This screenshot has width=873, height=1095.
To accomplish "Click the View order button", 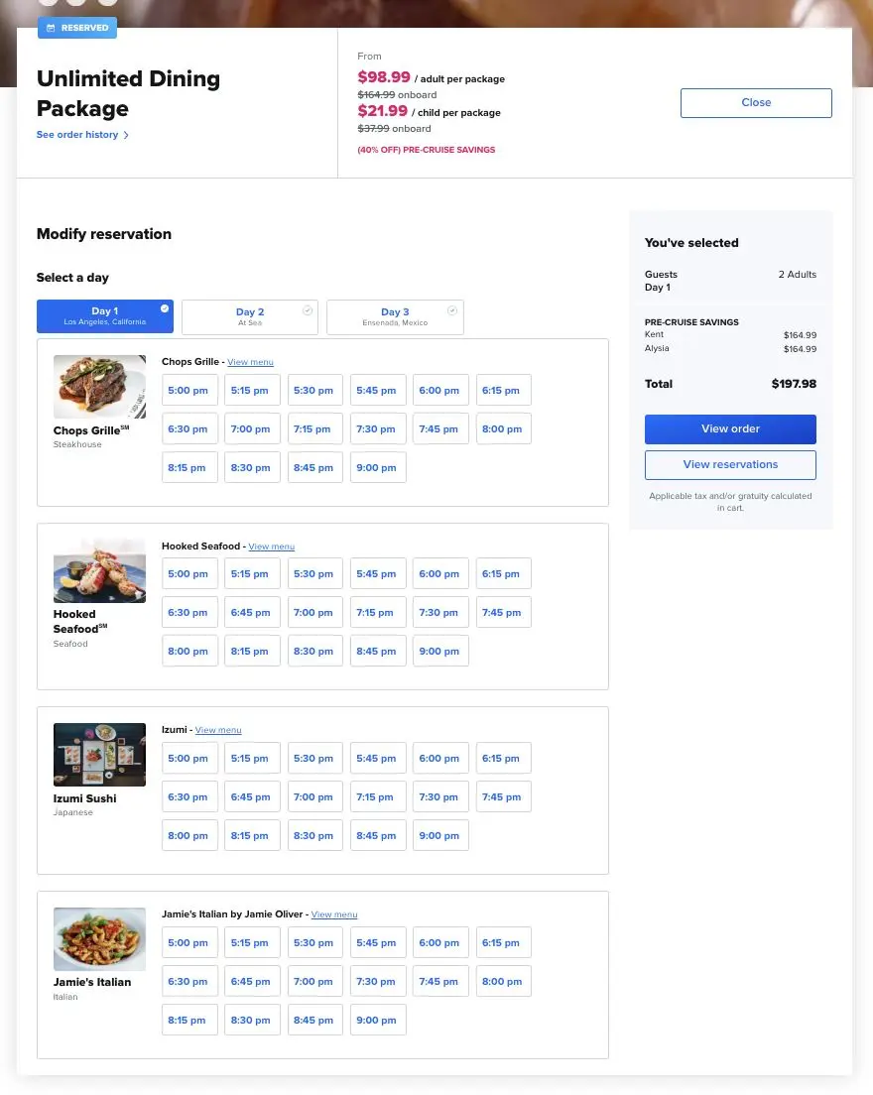I will [730, 428].
